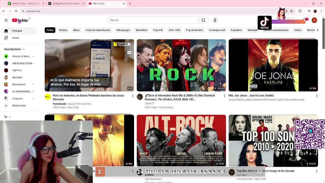Expand Mostrar más in subscriptions
This screenshot has height=183, width=325.
pos(19,105)
